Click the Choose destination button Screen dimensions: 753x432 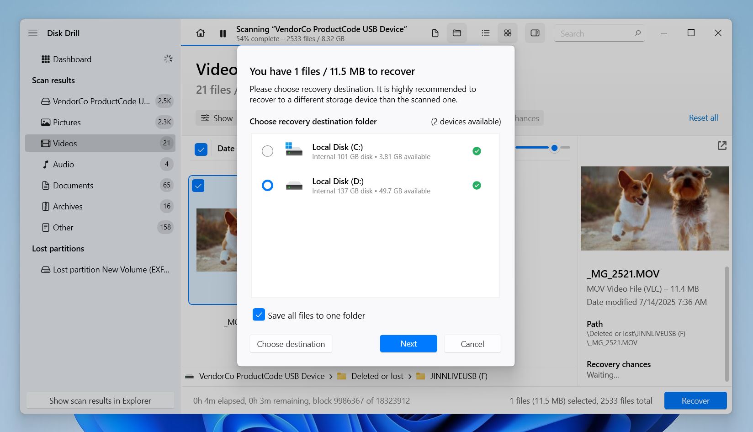tap(291, 344)
